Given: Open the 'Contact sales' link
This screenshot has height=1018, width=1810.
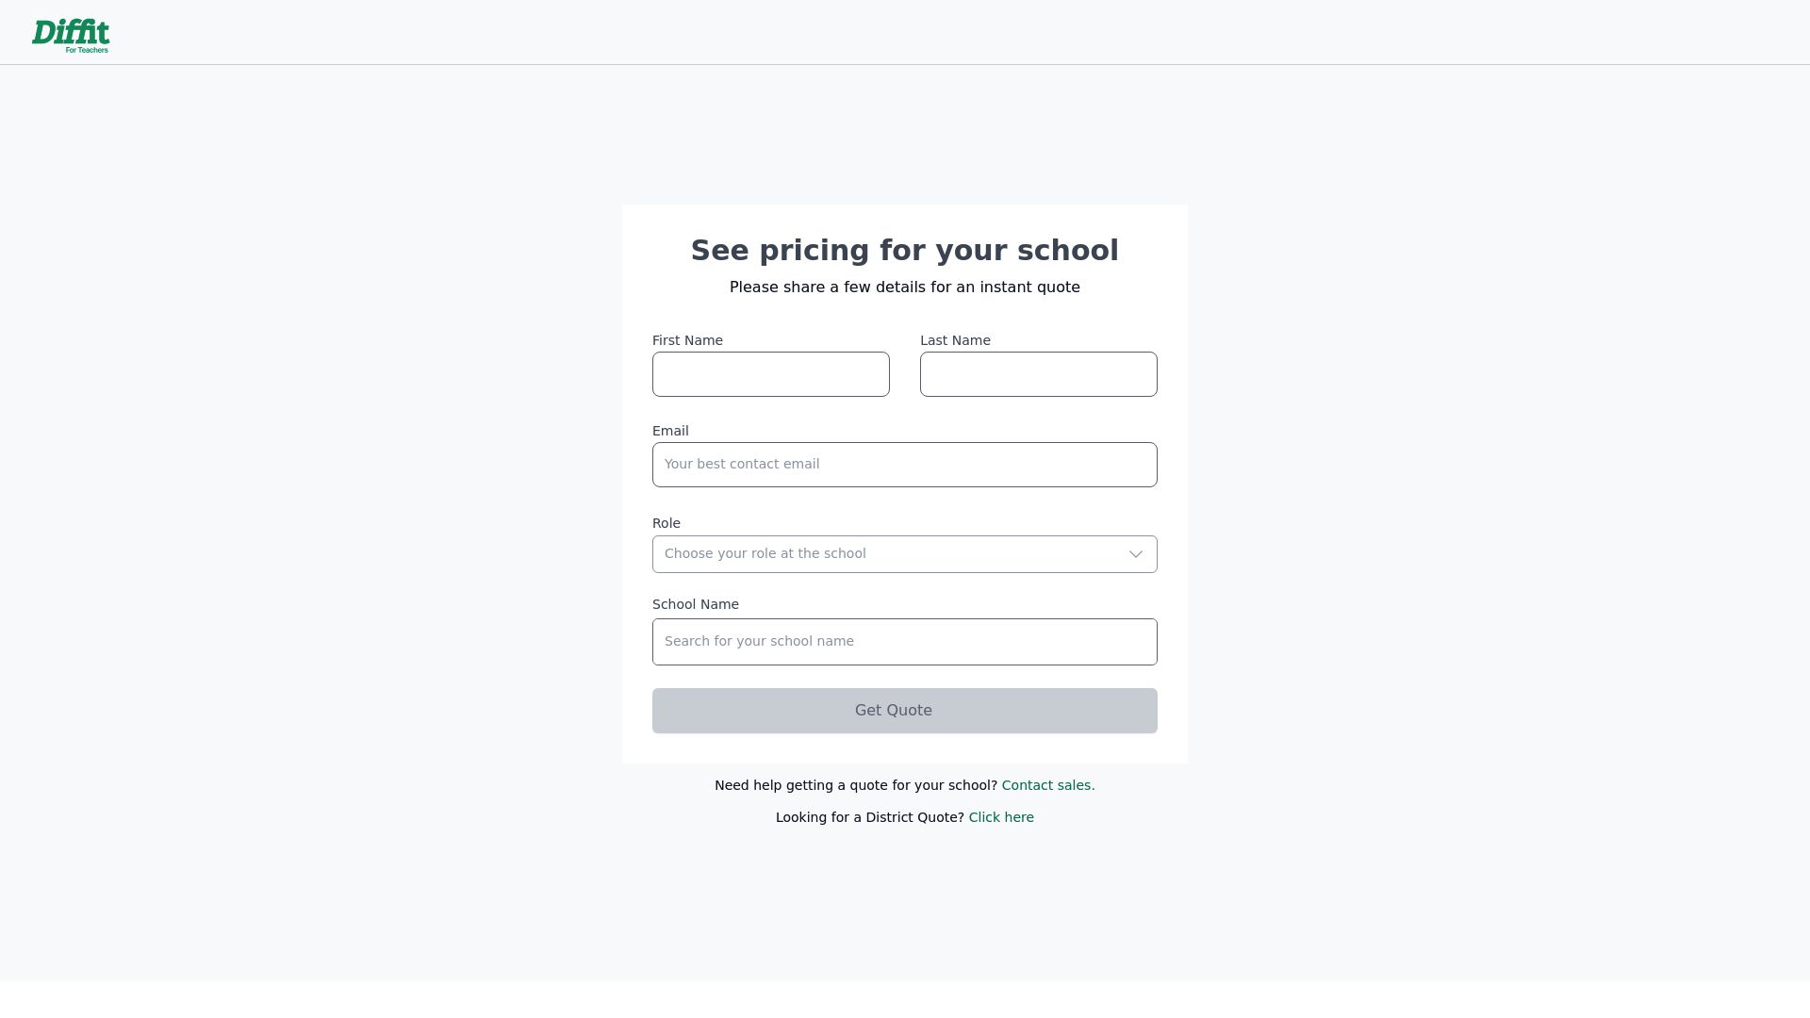Looking at the screenshot, I should click(1047, 784).
